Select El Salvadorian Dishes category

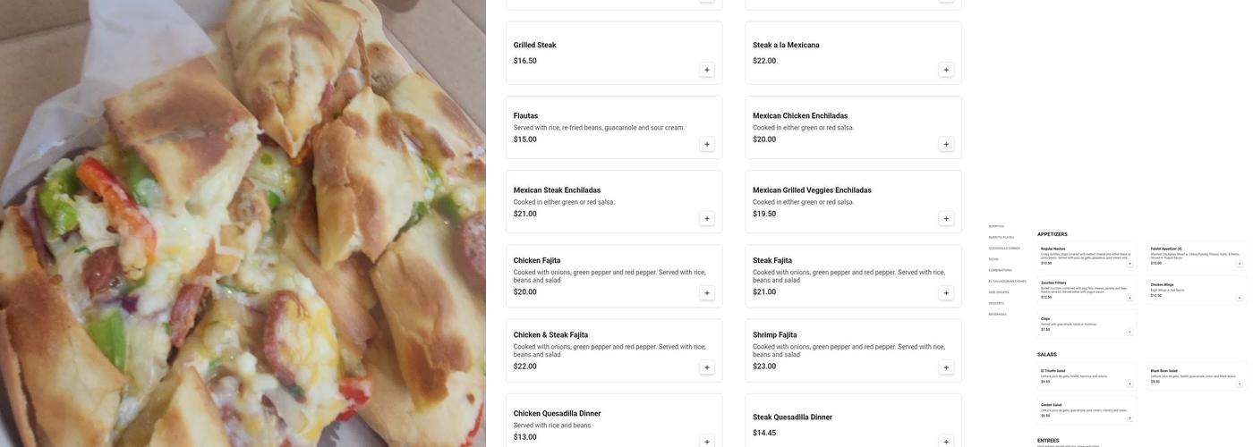(x=1007, y=282)
